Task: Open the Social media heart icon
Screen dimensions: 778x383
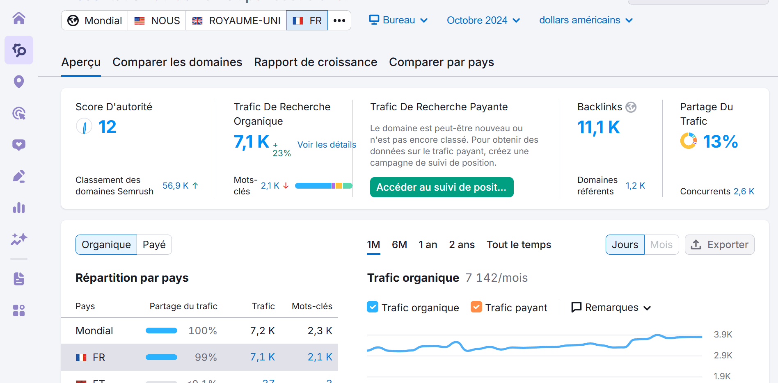Action: [x=19, y=145]
